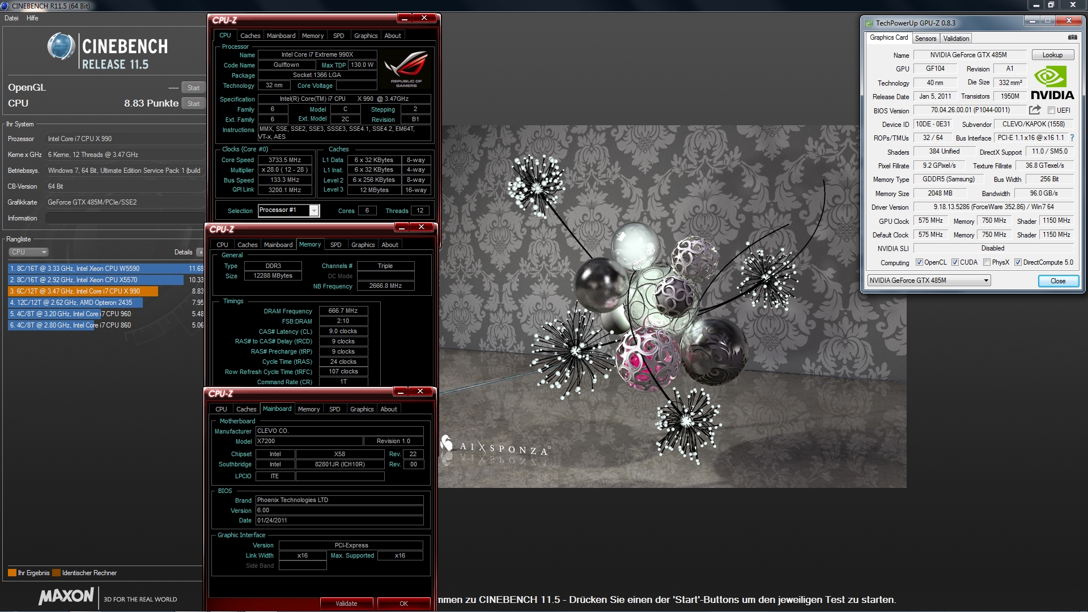
Task: Click the Cinebench title bar app icon
Action: [x=6, y=6]
